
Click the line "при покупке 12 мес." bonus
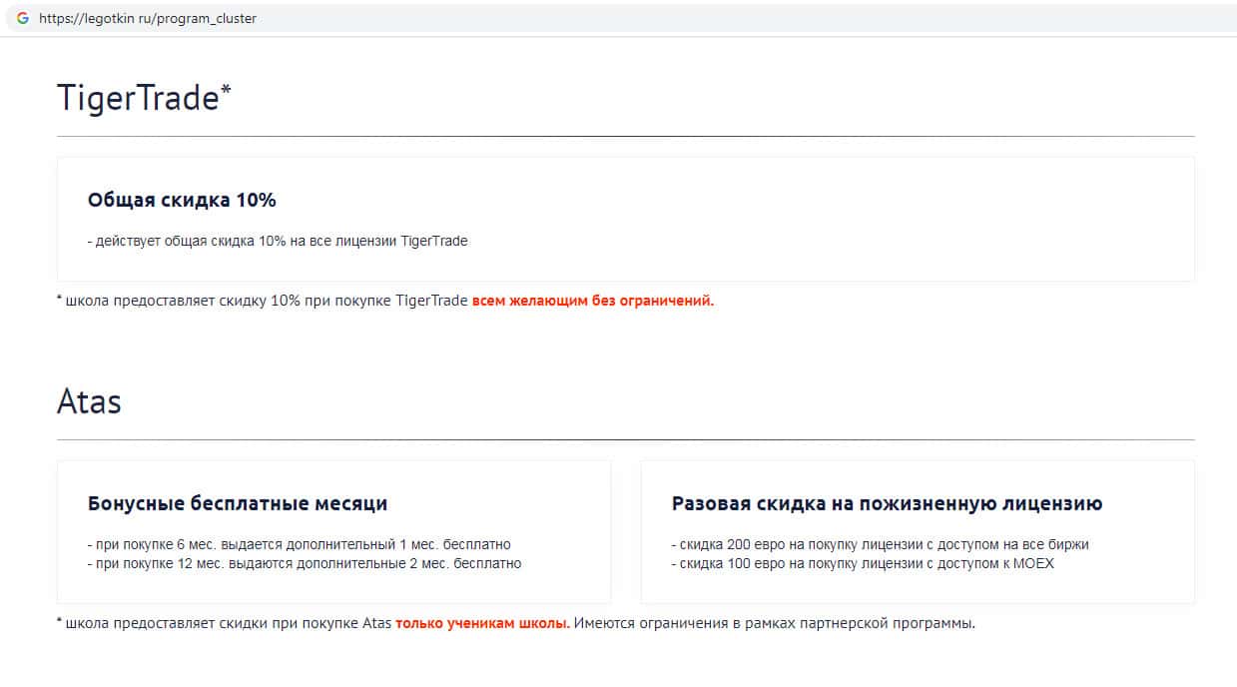pos(305,563)
